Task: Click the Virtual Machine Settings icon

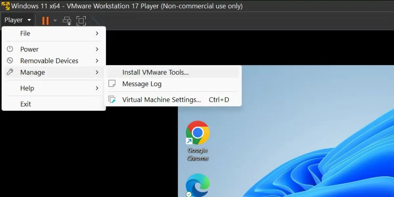Action: 112,99
